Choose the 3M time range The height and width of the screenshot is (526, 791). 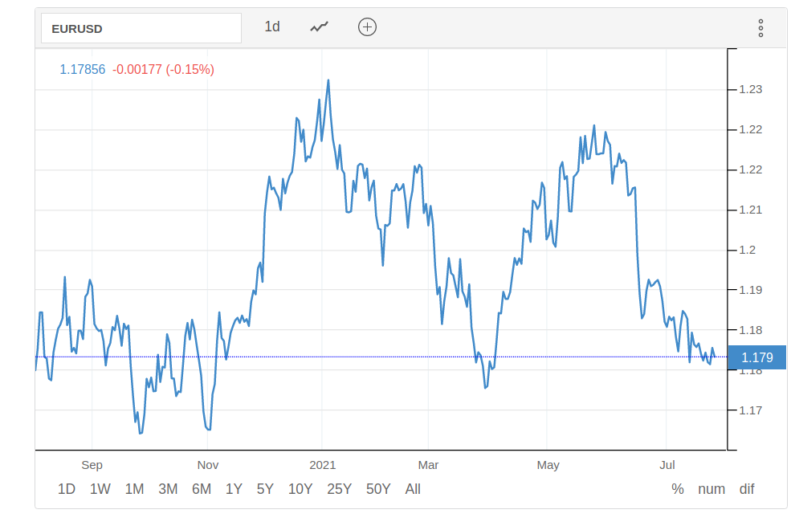pyautogui.click(x=168, y=489)
